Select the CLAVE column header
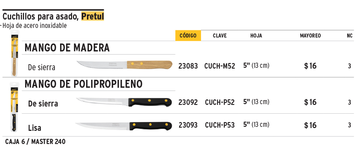The height and width of the screenshot is (150, 358). [219, 36]
